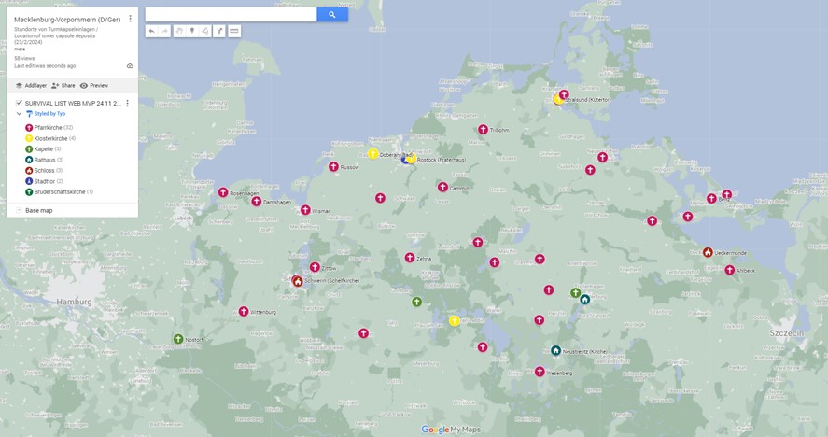Select the Add marker tool
The height and width of the screenshot is (437, 828).
pos(192,31)
